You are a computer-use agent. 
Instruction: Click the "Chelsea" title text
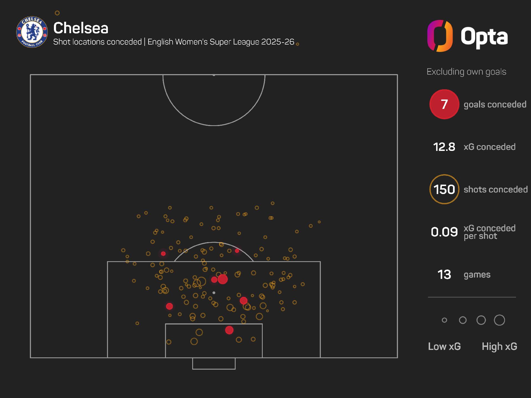tap(81, 28)
